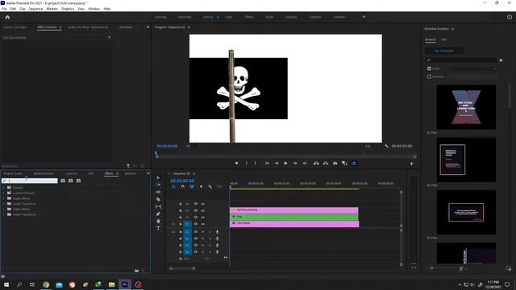The height and width of the screenshot is (290, 516).
Task: Select the Type tool
Action: pyautogui.click(x=158, y=228)
